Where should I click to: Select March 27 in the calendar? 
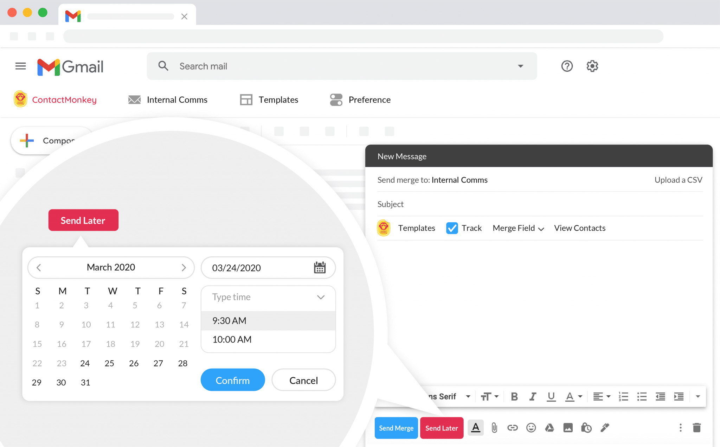click(158, 363)
